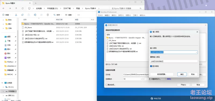Viewport: 215px width, 101px height.
Task: Refresh the current Explorer folder
Action: [x=23, y=8]
